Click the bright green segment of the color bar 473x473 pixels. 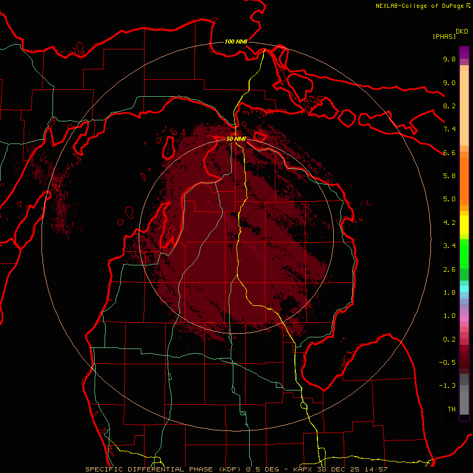coord(464,253)
